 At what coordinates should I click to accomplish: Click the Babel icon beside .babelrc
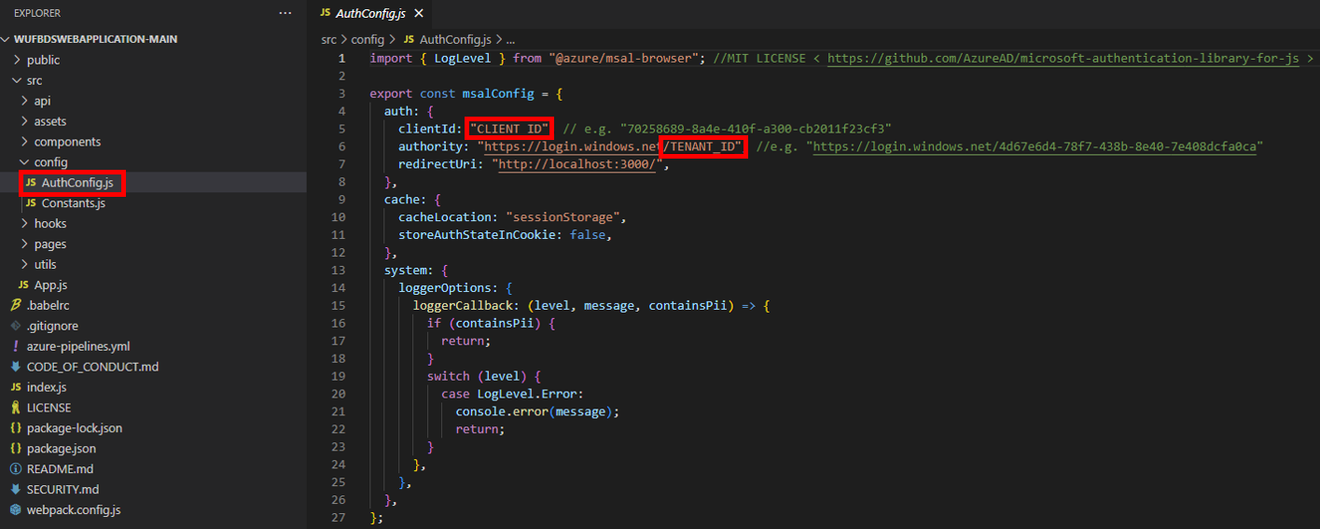click(16, 306)
